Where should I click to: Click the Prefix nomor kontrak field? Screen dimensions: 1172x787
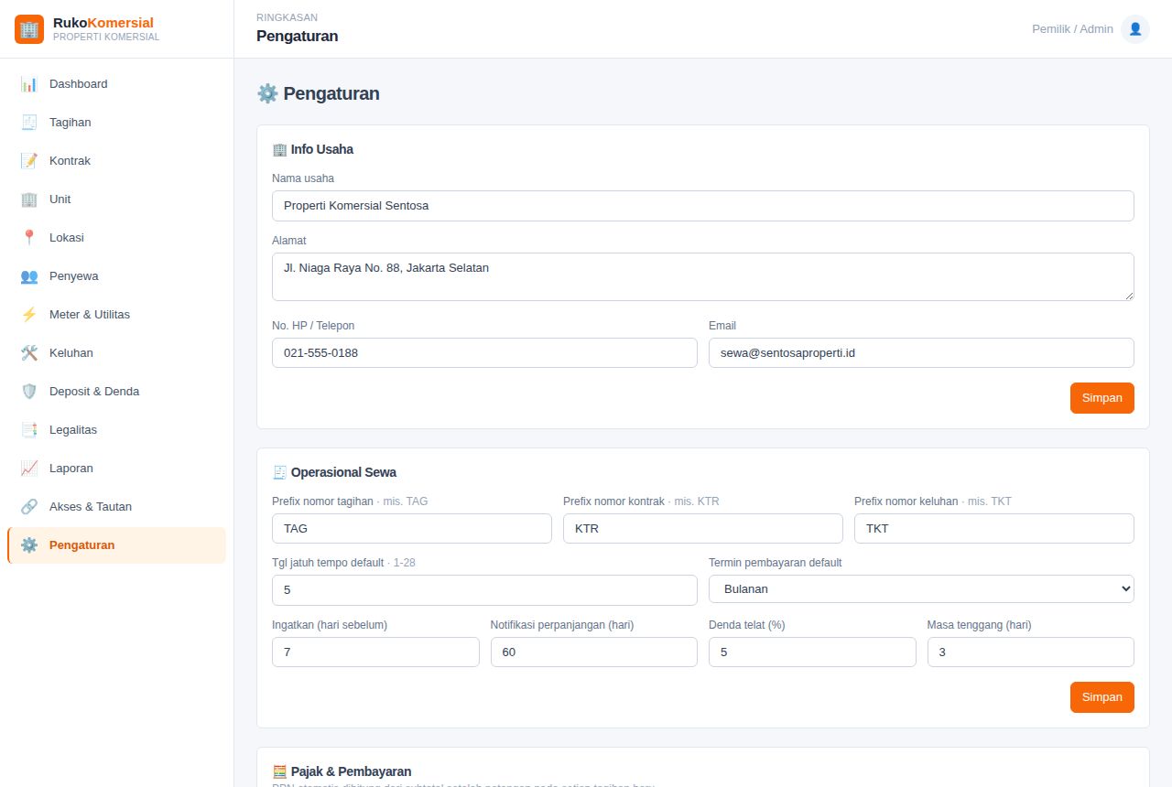pyautogui.click(x=703, y=529)
